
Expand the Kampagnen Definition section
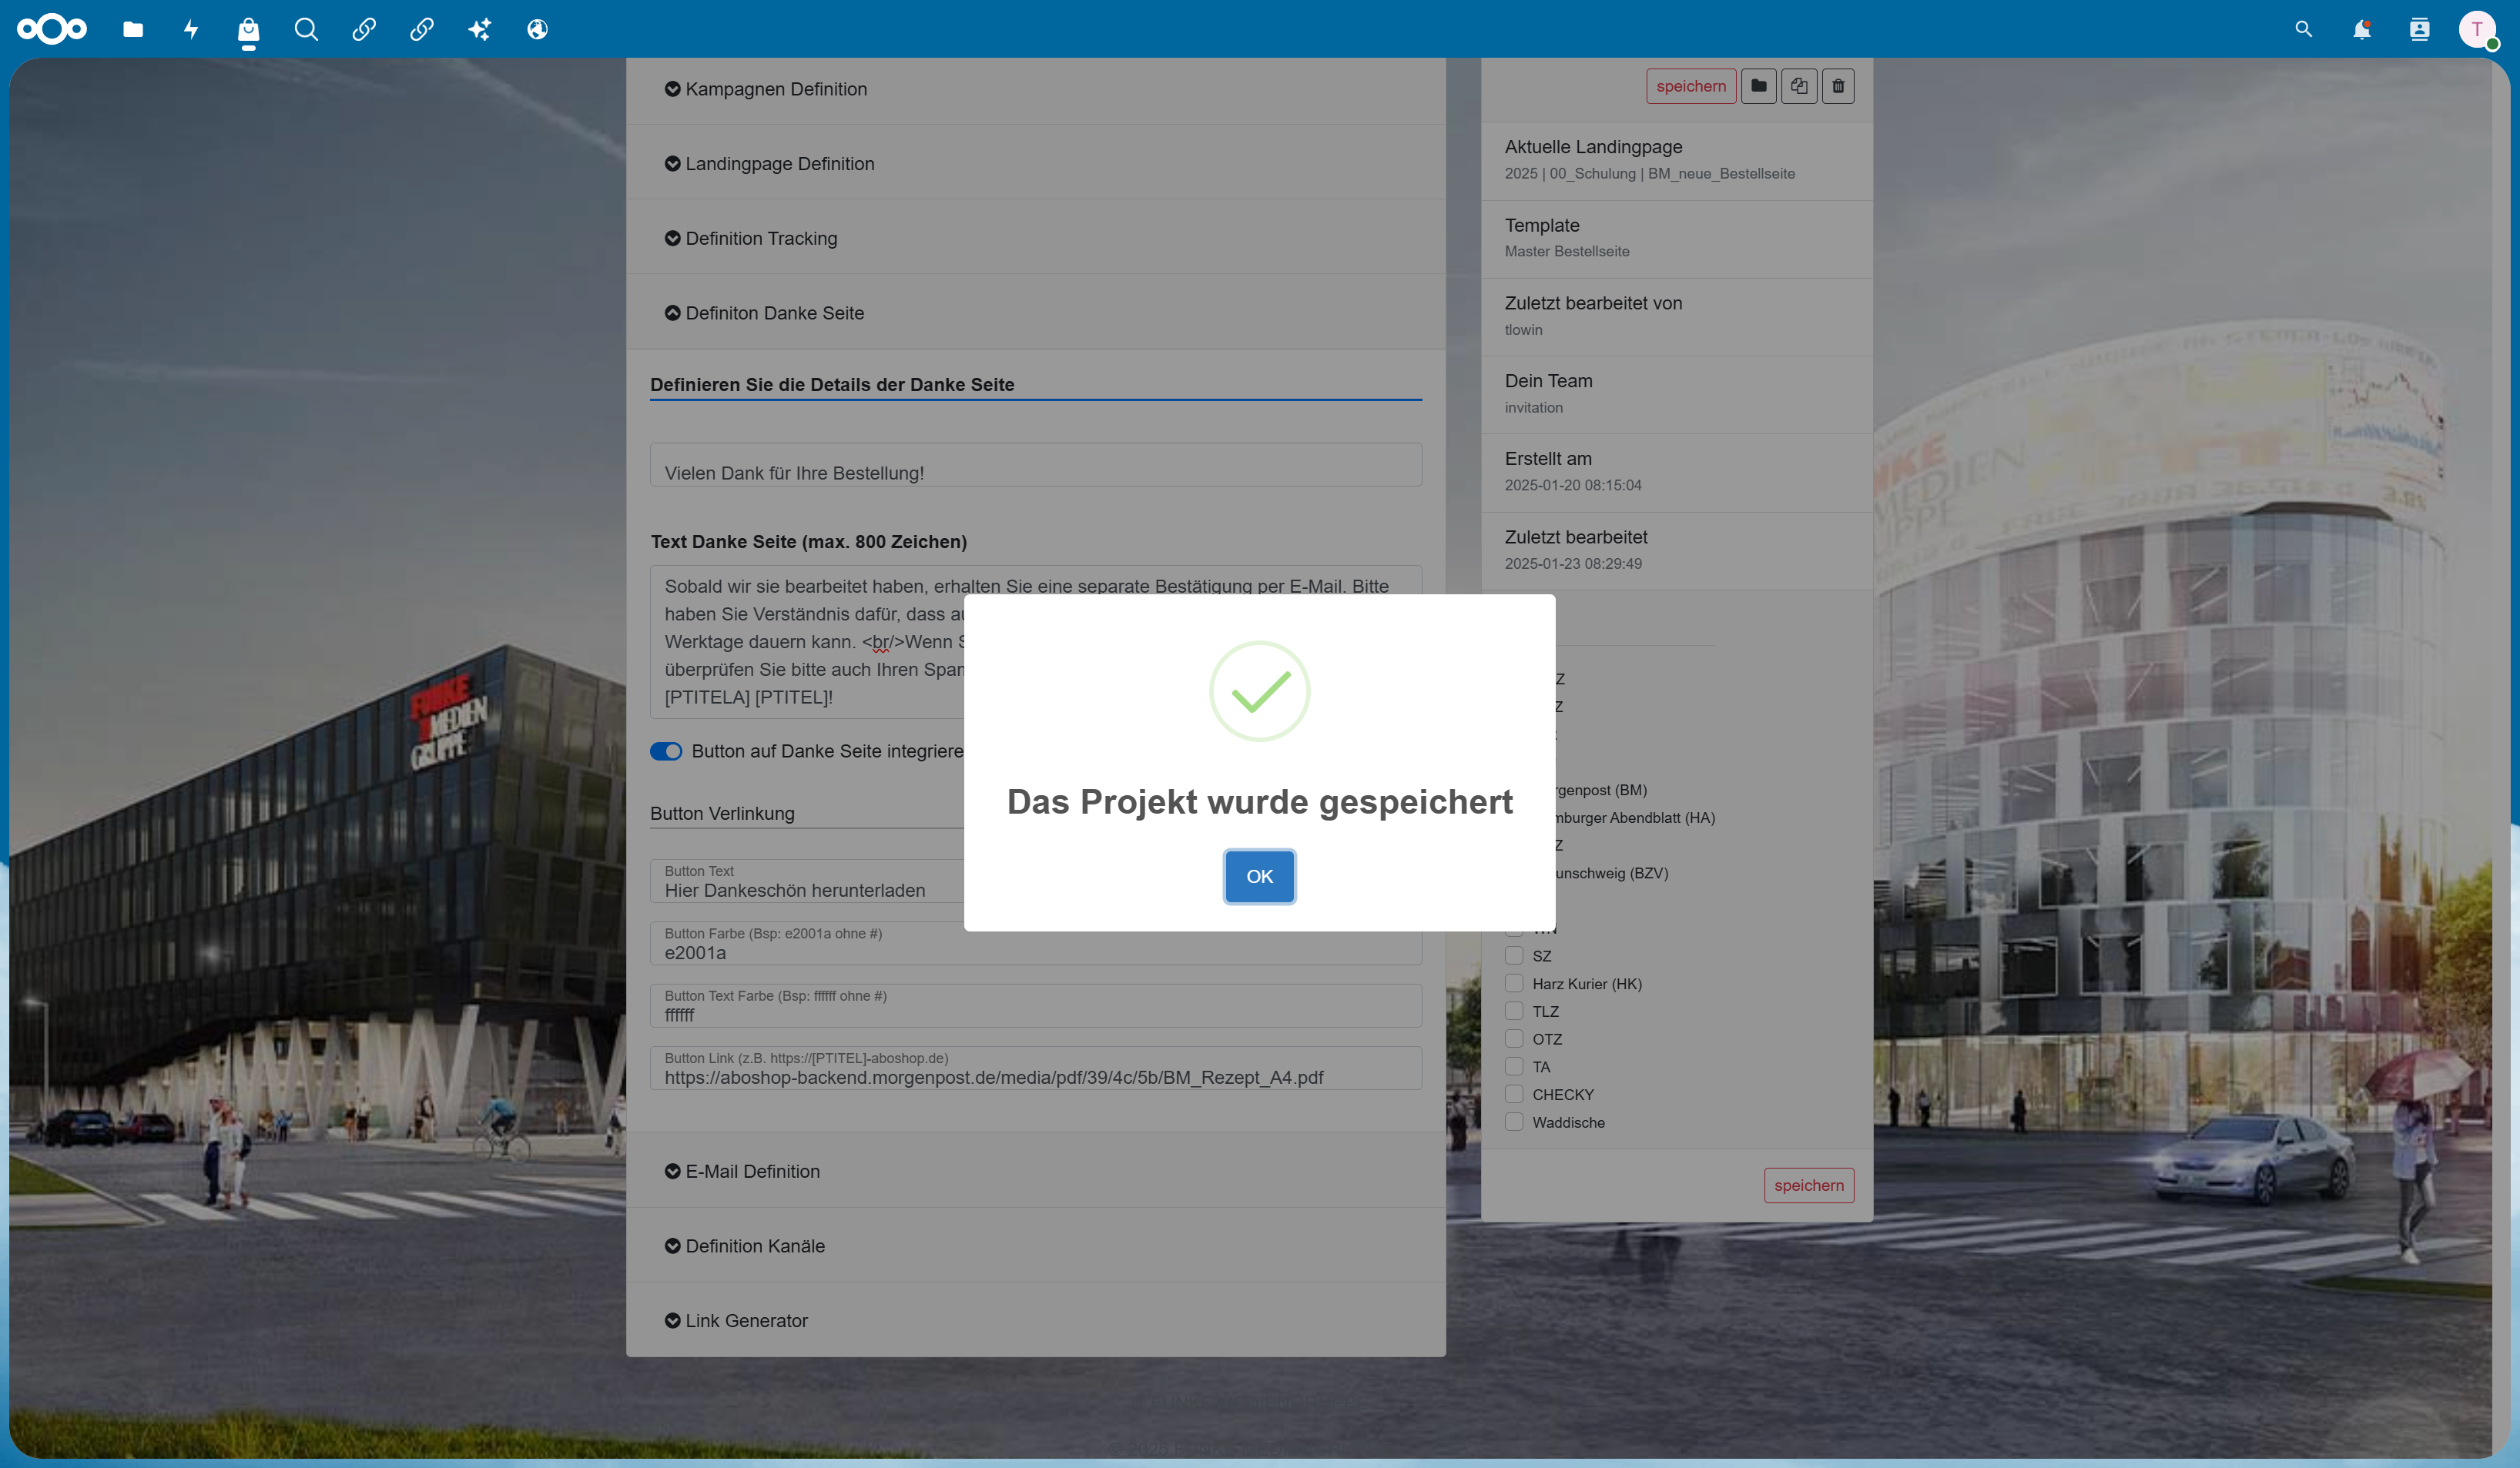(1035, 90)
